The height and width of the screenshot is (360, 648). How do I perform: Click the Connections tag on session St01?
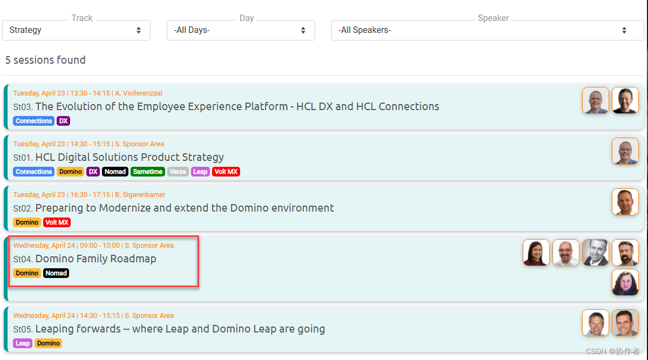pos(34,172)
